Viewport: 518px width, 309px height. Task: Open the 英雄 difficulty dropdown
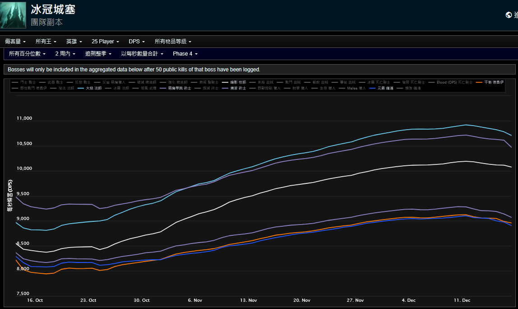tap(74, 42)
